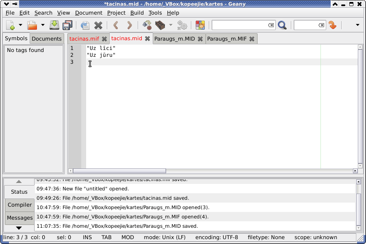Click the pin window icon in title bar
The image size is (366, 244).
pyautogui.click(x=15, y=4)
